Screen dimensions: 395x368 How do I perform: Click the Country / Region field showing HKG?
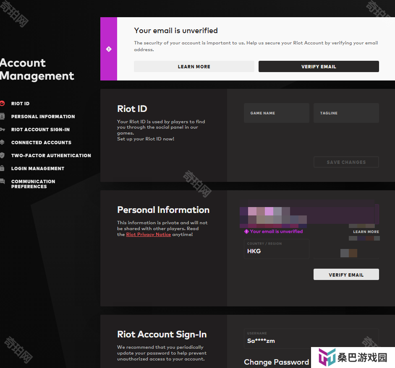(276, 249)
